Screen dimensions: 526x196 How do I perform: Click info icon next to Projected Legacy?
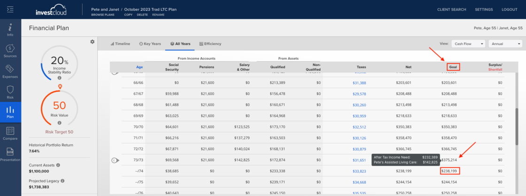click(62, 181)
